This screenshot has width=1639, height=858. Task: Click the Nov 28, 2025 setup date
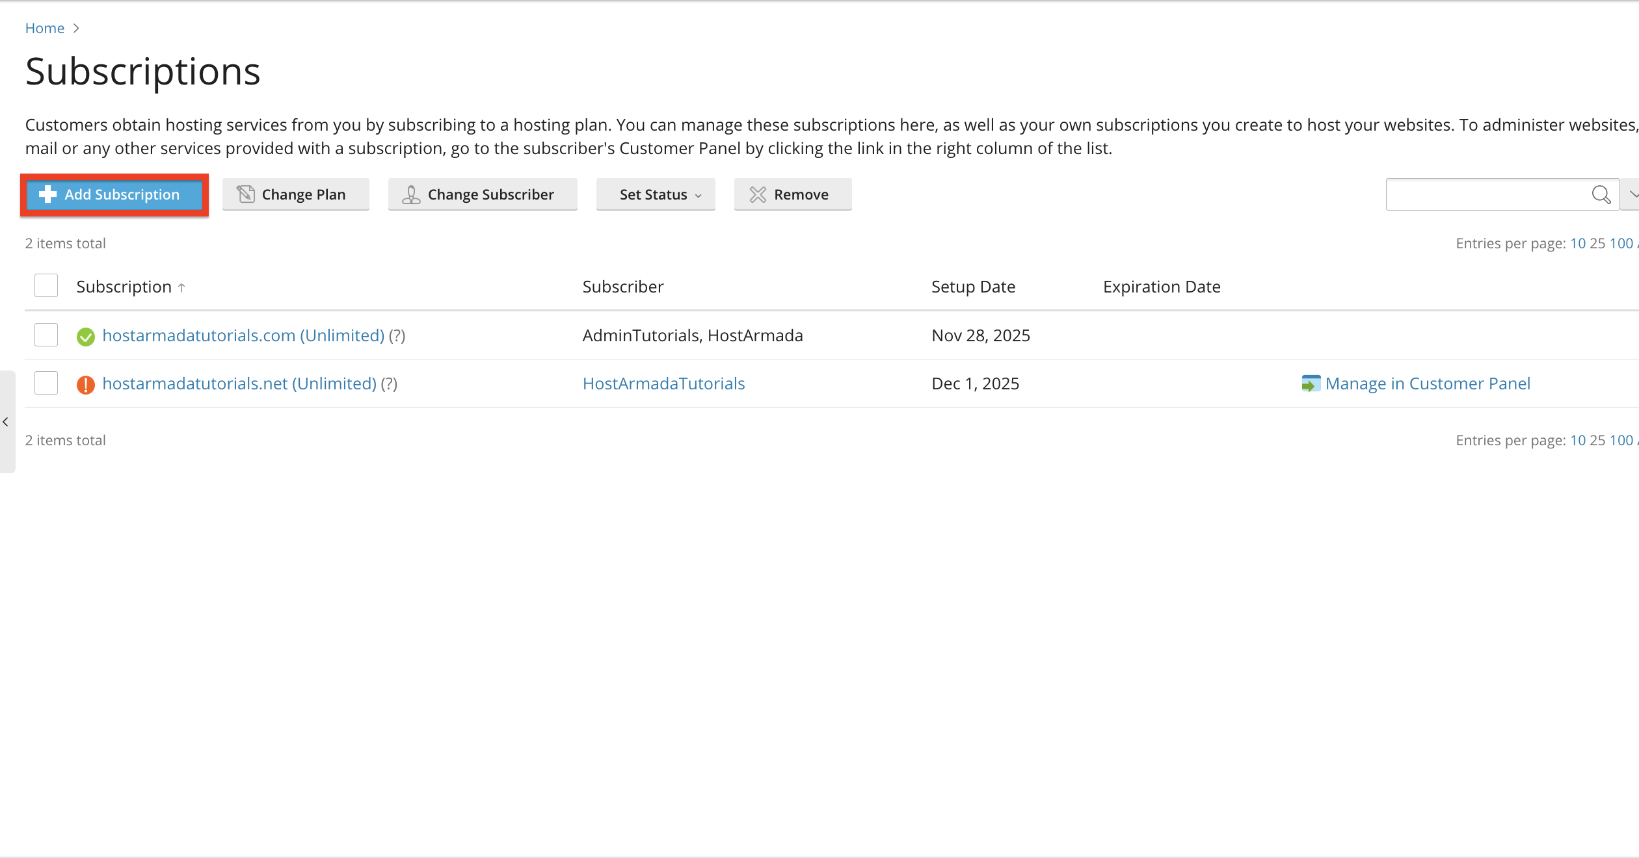[981, 335]
